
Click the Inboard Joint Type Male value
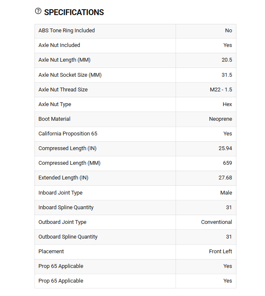226,193
